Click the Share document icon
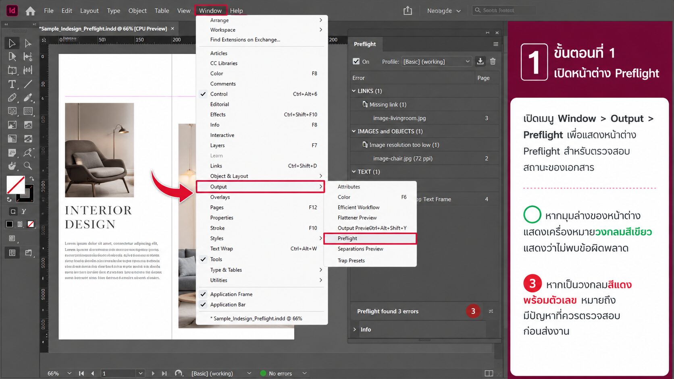 [408, 10]
